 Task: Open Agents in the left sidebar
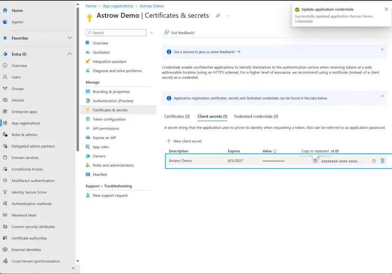coord(17,22)
